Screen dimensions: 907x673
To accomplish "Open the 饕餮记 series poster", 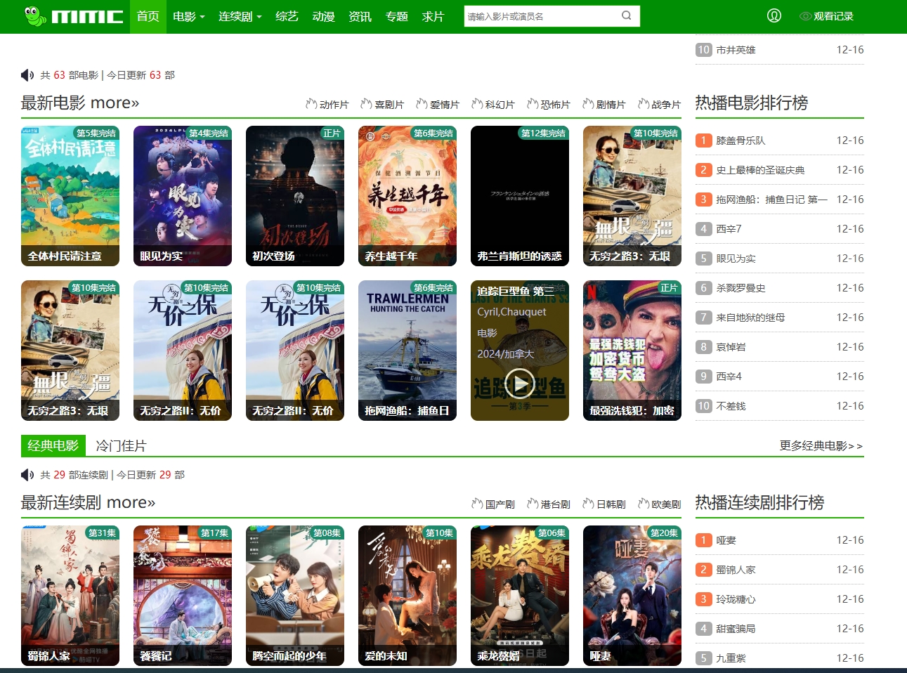I will (183, 596).
